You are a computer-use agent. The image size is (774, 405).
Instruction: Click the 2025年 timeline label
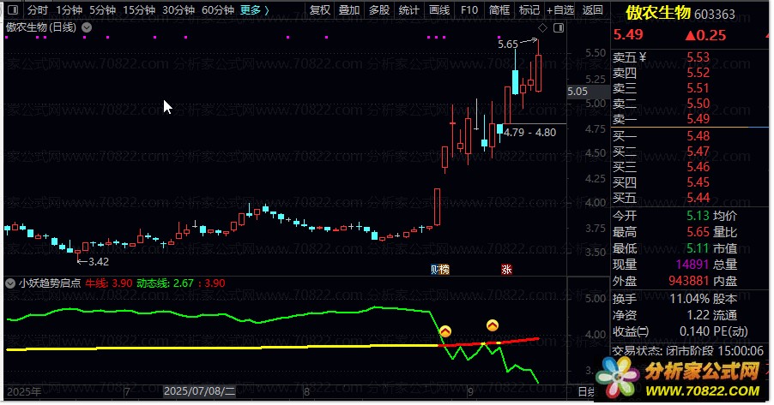click(x=24, y=391)
